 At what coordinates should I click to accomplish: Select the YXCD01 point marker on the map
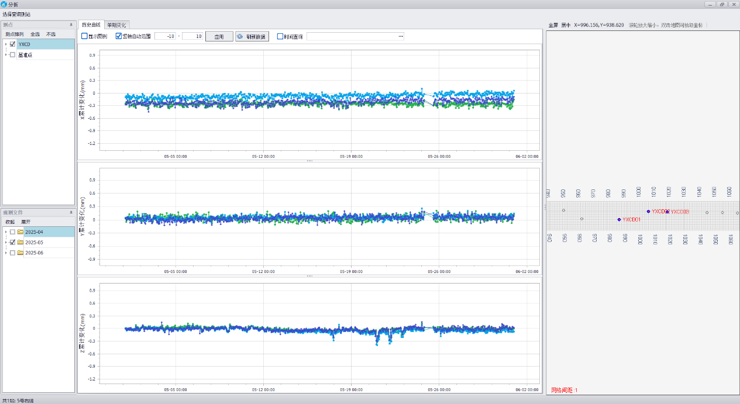[x=619, y=220]
